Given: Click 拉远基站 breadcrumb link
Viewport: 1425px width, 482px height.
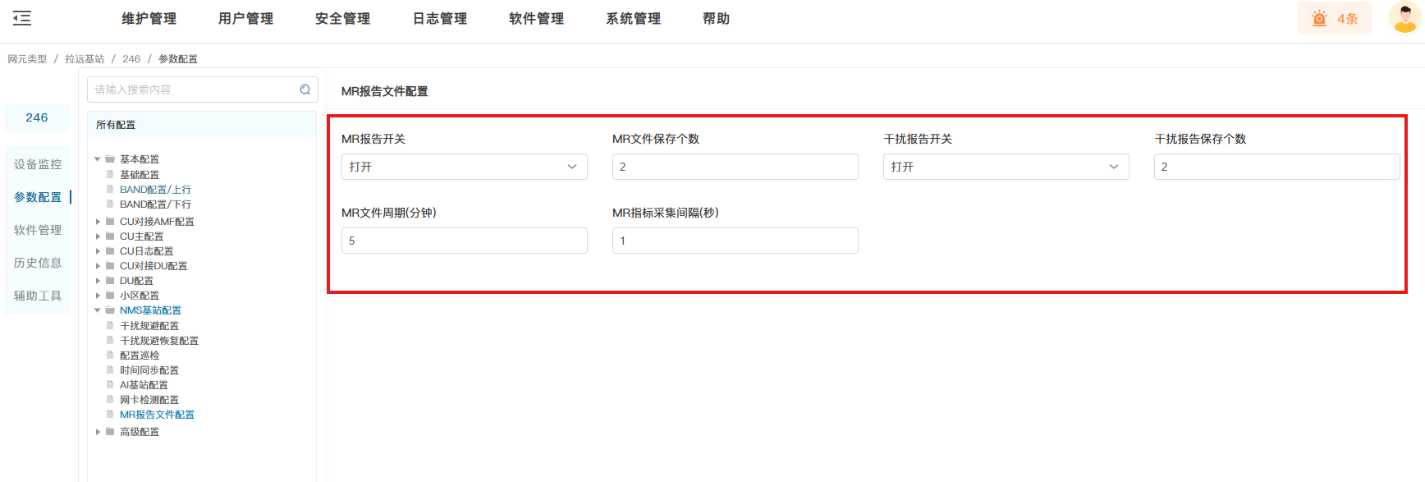Looking at the screenshot, I should tap(85, 59).
